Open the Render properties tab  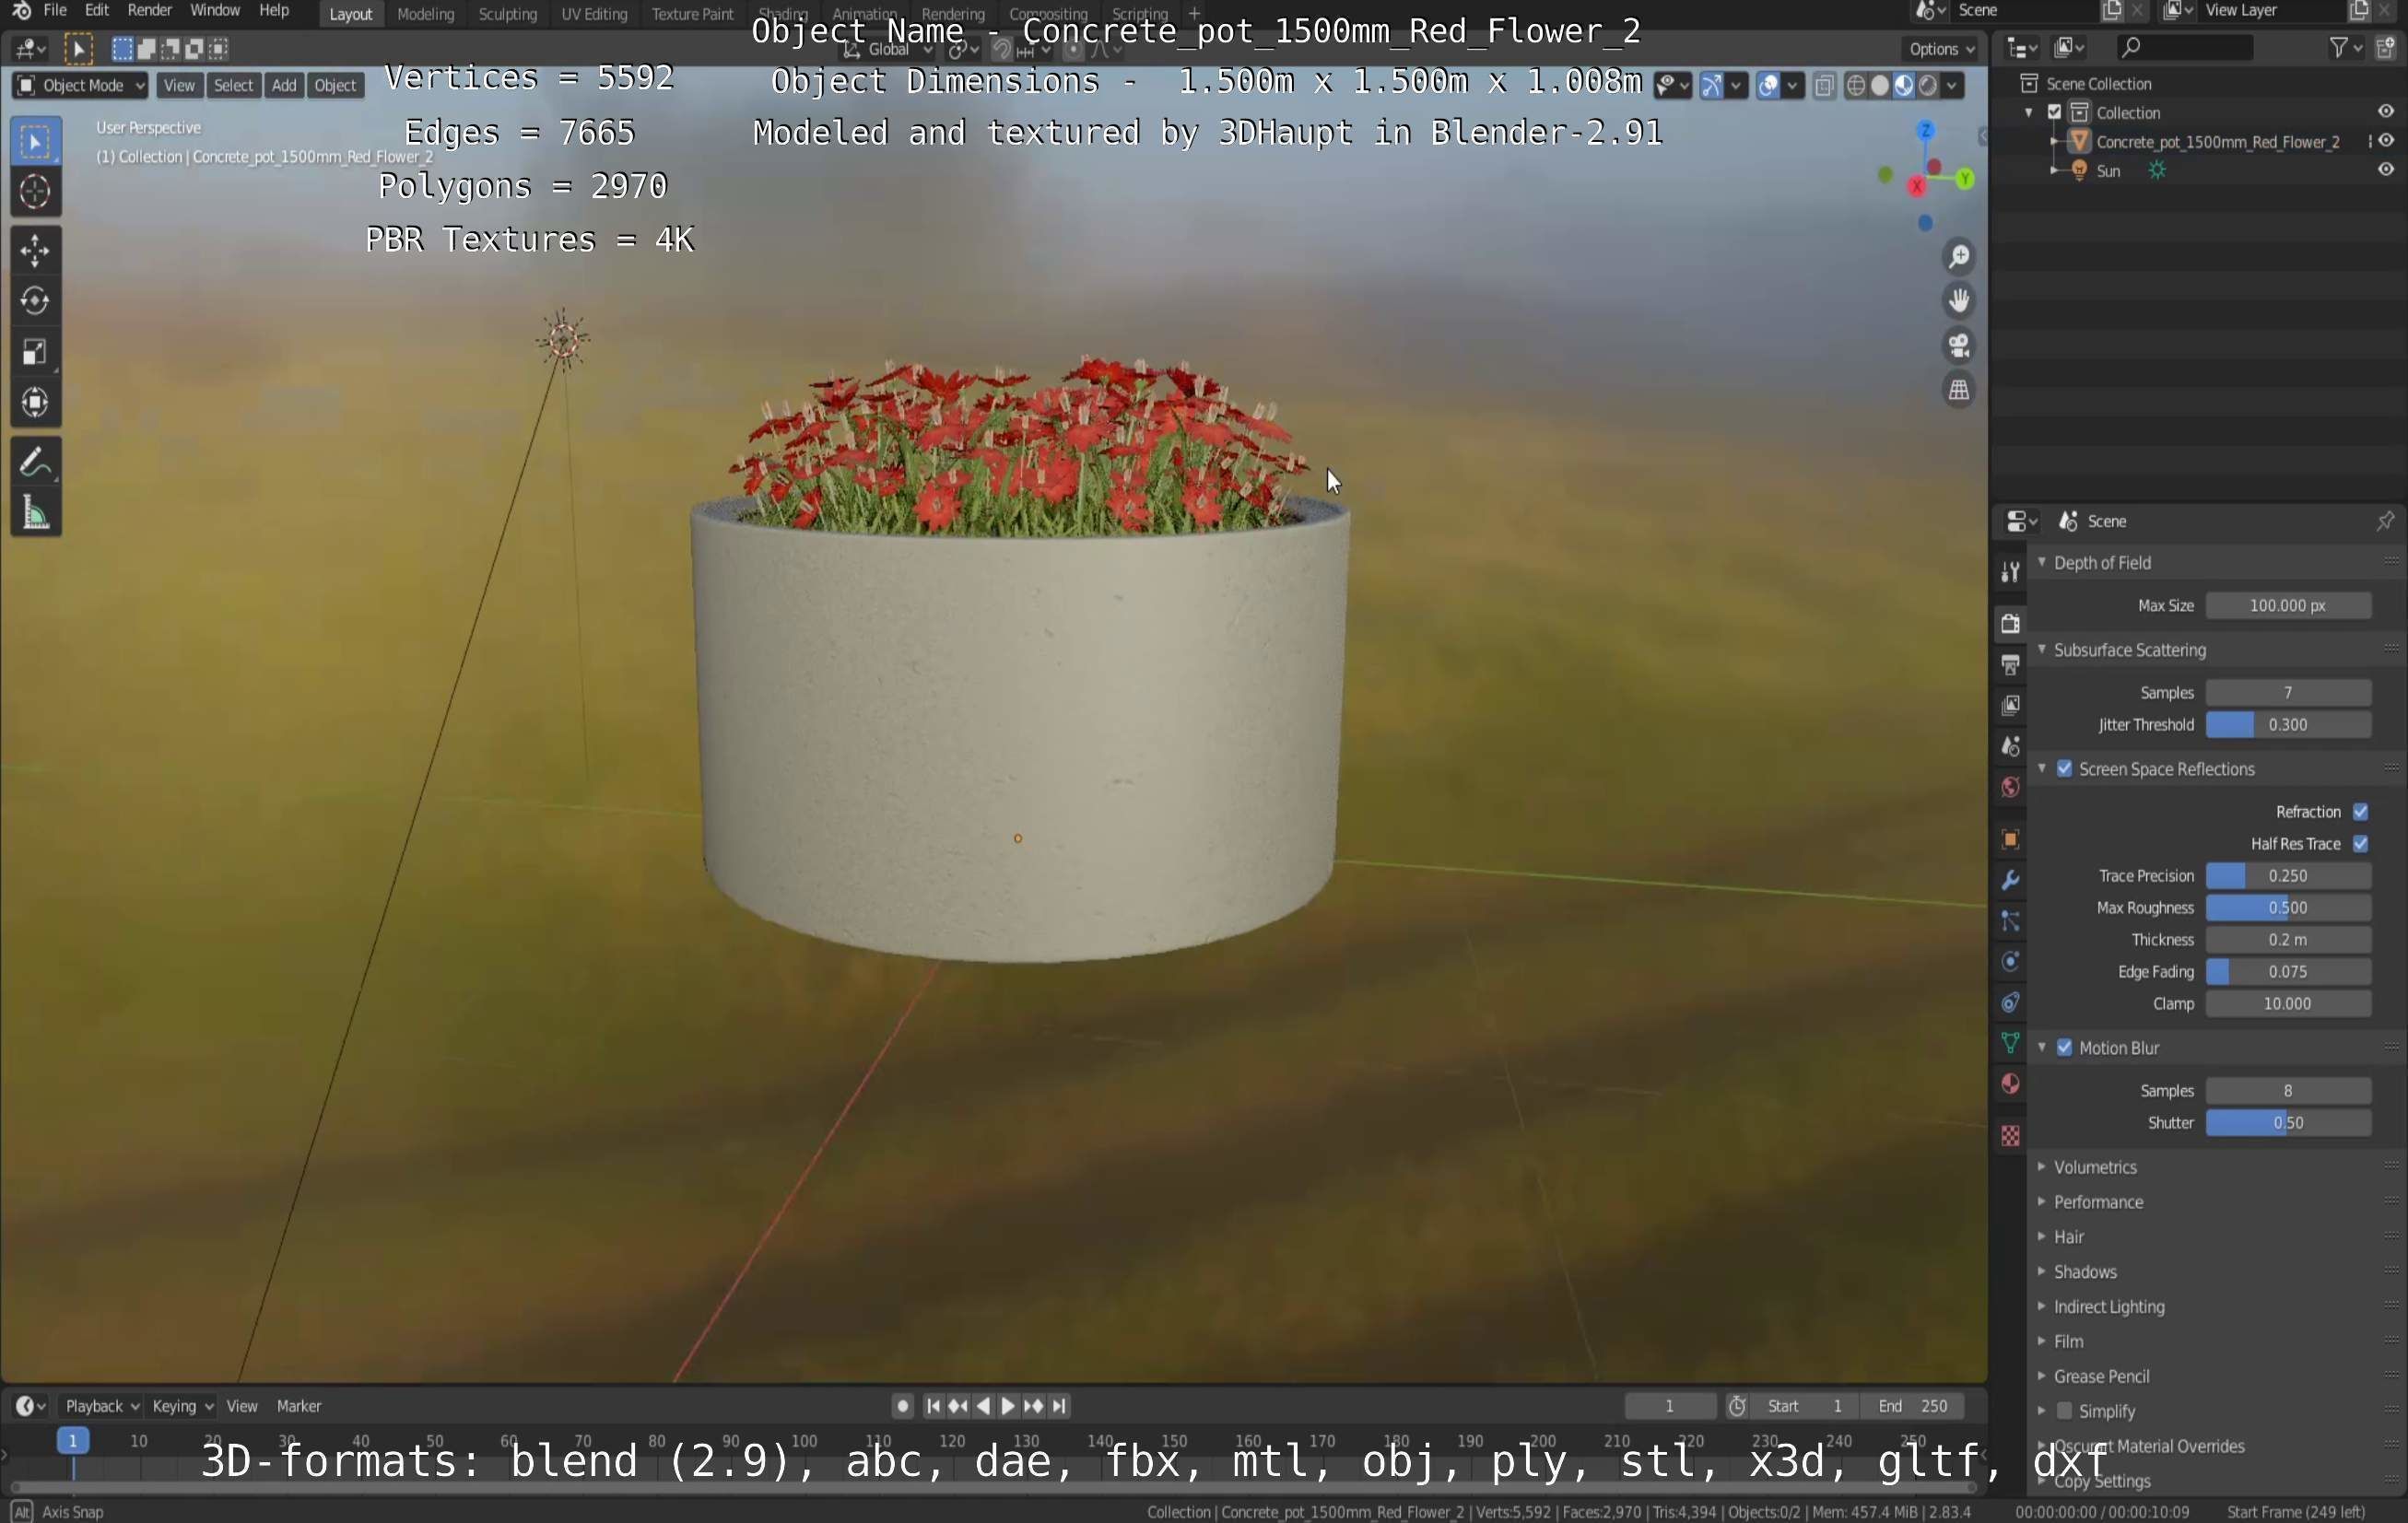(x=2009, y=623)
